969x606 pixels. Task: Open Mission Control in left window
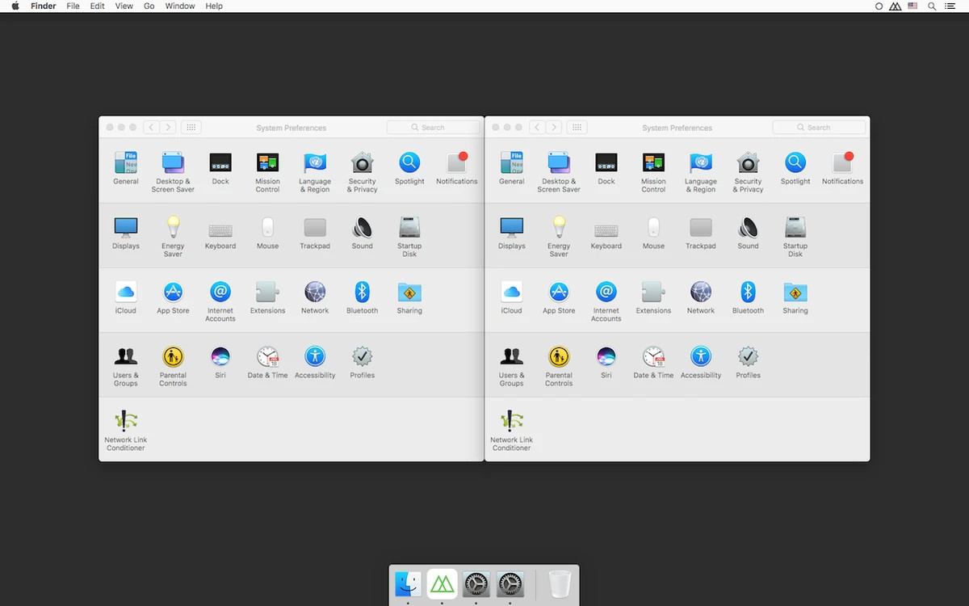click(267, 171)
